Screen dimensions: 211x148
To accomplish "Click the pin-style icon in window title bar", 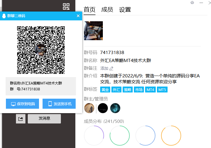I will tap(192, 3).
